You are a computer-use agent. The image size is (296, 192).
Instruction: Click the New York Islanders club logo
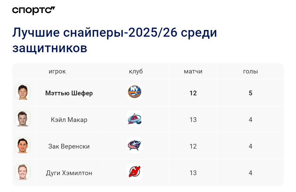pos(134,92)
